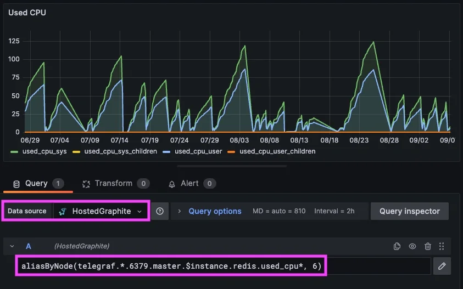
Task: Collapse query A row chevron
Action: click(x=12, y=246)
